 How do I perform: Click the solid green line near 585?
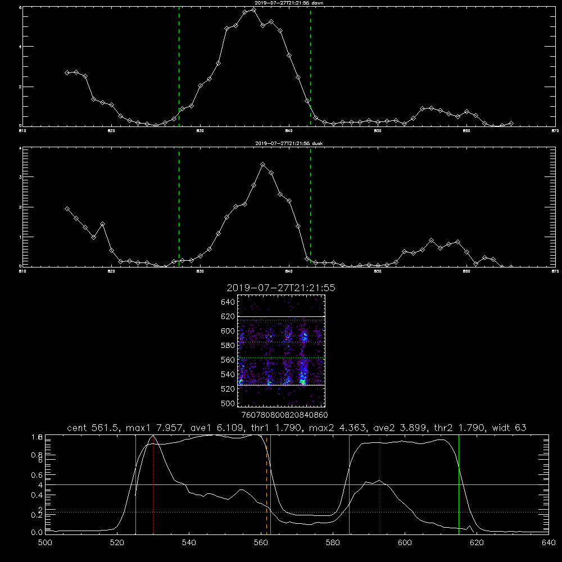point(349,484)
